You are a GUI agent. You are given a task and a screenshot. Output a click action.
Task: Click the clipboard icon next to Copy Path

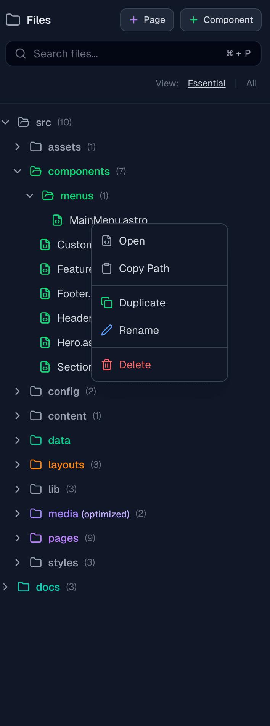point(106,268)
